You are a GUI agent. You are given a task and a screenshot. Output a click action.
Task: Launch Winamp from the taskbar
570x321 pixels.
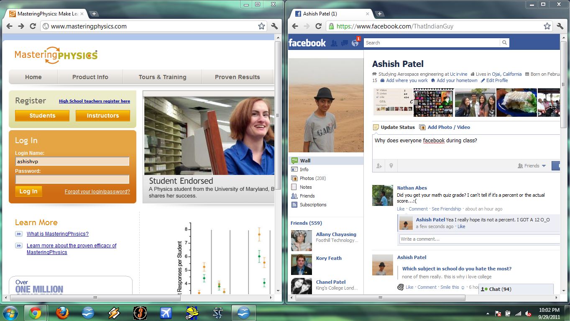114,313
